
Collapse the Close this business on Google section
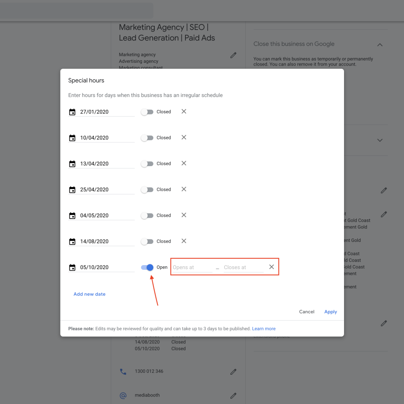380,45
